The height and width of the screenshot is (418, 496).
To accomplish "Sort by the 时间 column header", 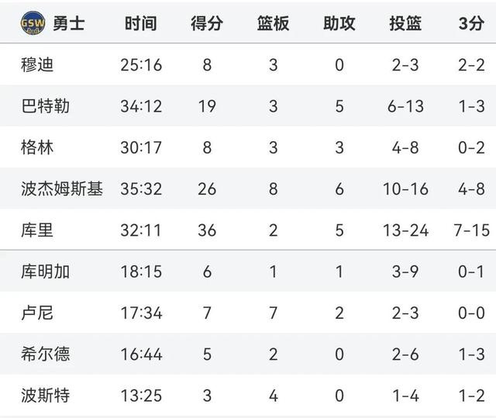I will pyautogui.click(x=141, y=23).
